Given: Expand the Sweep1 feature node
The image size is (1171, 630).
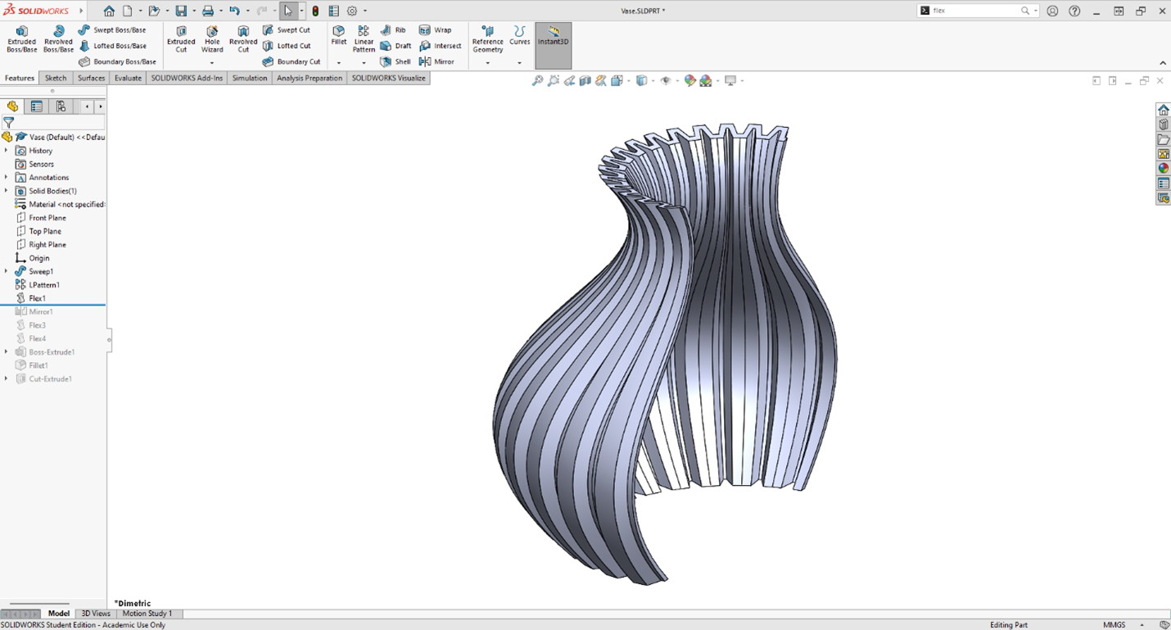Looking at the screenshot, I should (x=7, y=271).
